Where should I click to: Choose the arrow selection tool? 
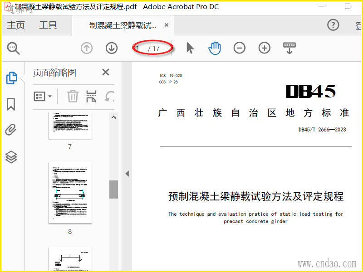190,48
